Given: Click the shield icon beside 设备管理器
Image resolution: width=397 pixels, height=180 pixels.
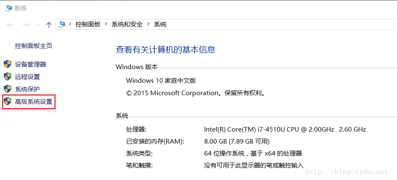Looking at the screenshot, I should (x=7, y=64).
